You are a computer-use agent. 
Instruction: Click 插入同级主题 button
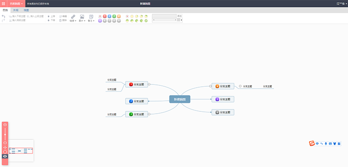click(x=17, y=20)
